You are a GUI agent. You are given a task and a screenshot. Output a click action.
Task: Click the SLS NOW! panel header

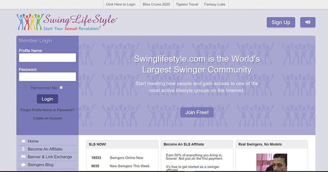pyautogui.click(x=122, y=144)
